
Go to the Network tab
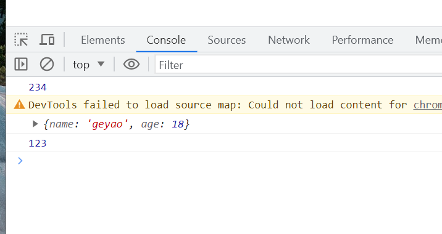pos(289,40)
